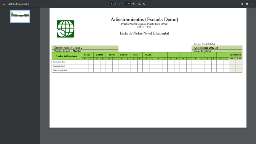Viewport: 256px width, 144px height.
Task: Click student row Vega Ortiz Noel
Action: pos(147,66)
